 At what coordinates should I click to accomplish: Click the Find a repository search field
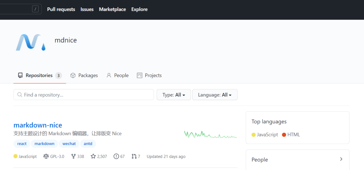point(86,95)
